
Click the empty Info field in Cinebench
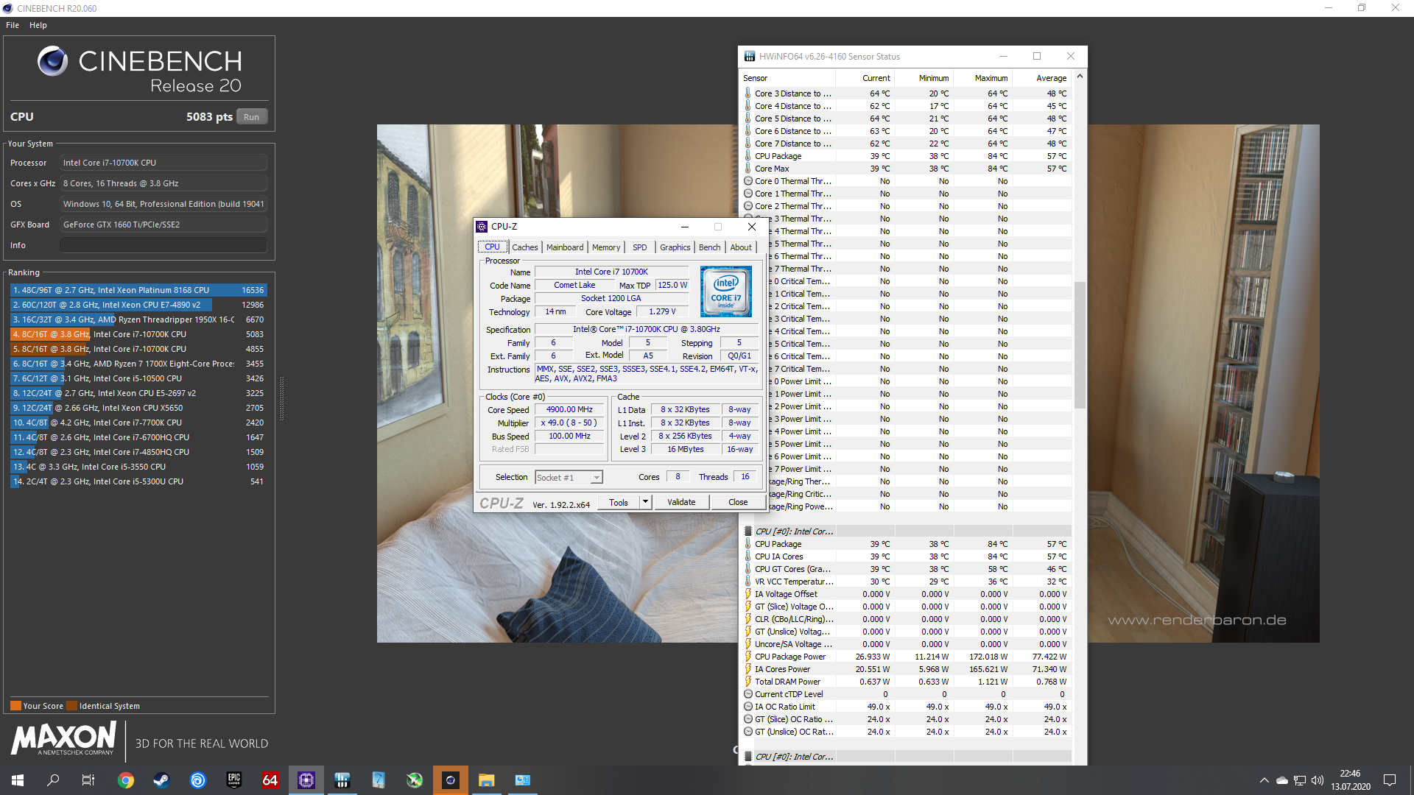pyautogui.click(x=163, y=245)
